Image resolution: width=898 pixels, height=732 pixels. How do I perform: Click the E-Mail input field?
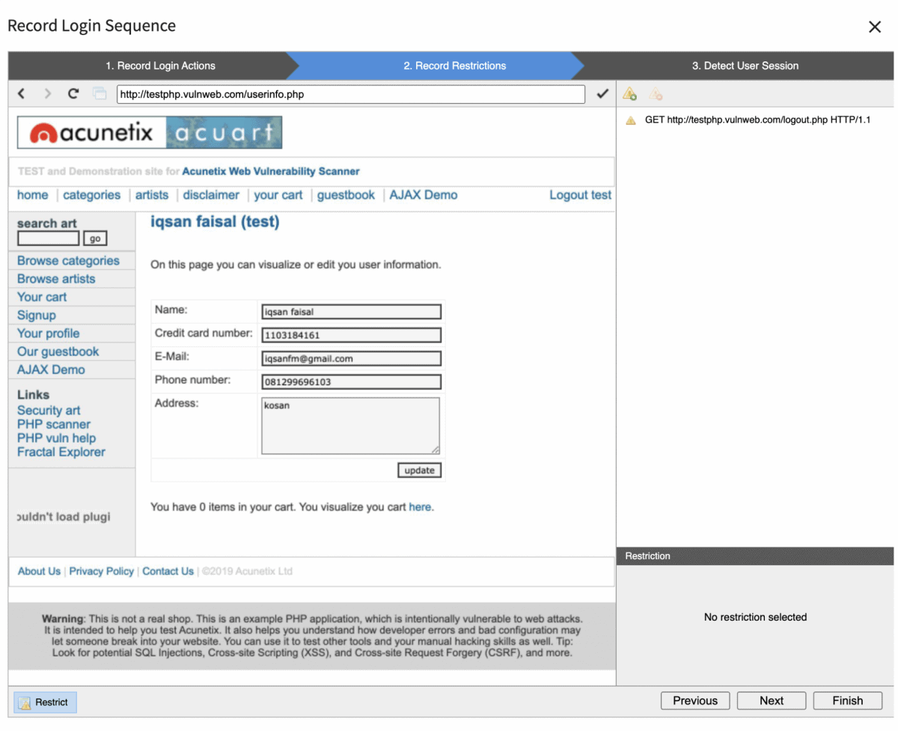351,358
